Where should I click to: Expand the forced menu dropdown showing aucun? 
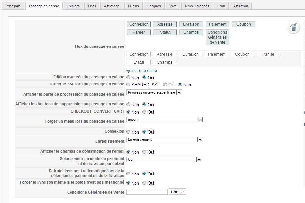click(165, 120)
